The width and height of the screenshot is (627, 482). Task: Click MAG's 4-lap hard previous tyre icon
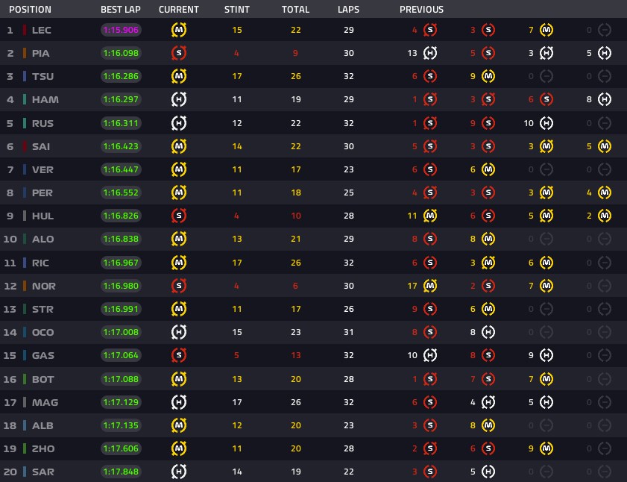click(488, 402)
